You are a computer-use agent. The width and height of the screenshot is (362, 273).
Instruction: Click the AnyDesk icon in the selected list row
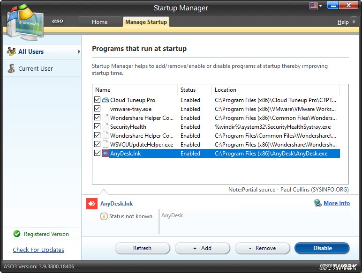[106, 153]
